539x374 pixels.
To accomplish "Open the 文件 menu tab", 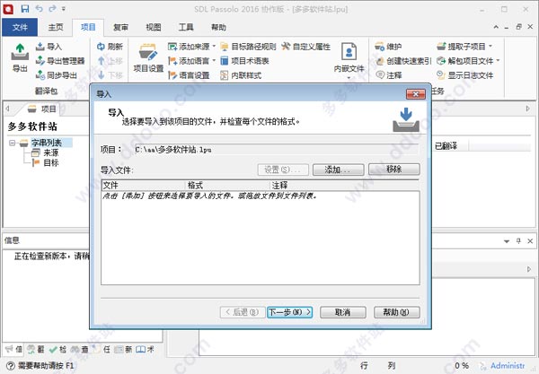I will tap(20, 27).
